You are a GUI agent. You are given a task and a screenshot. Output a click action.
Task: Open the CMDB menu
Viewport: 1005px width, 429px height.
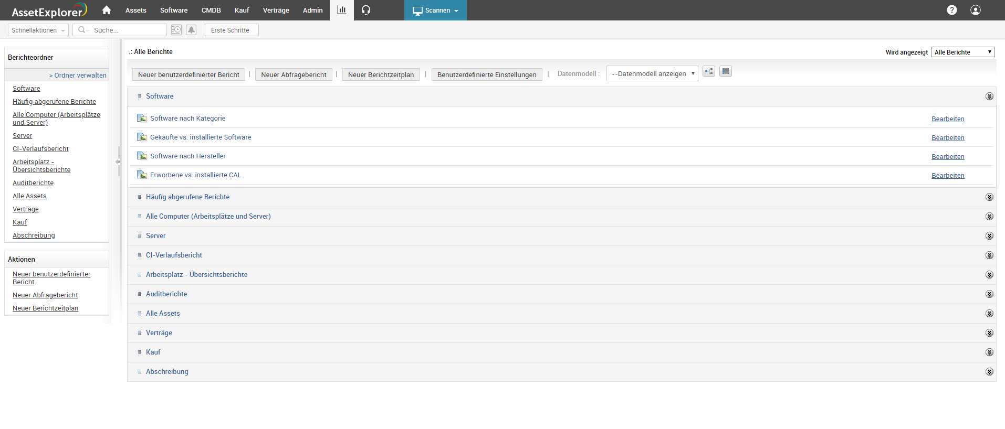pos(211,10)
